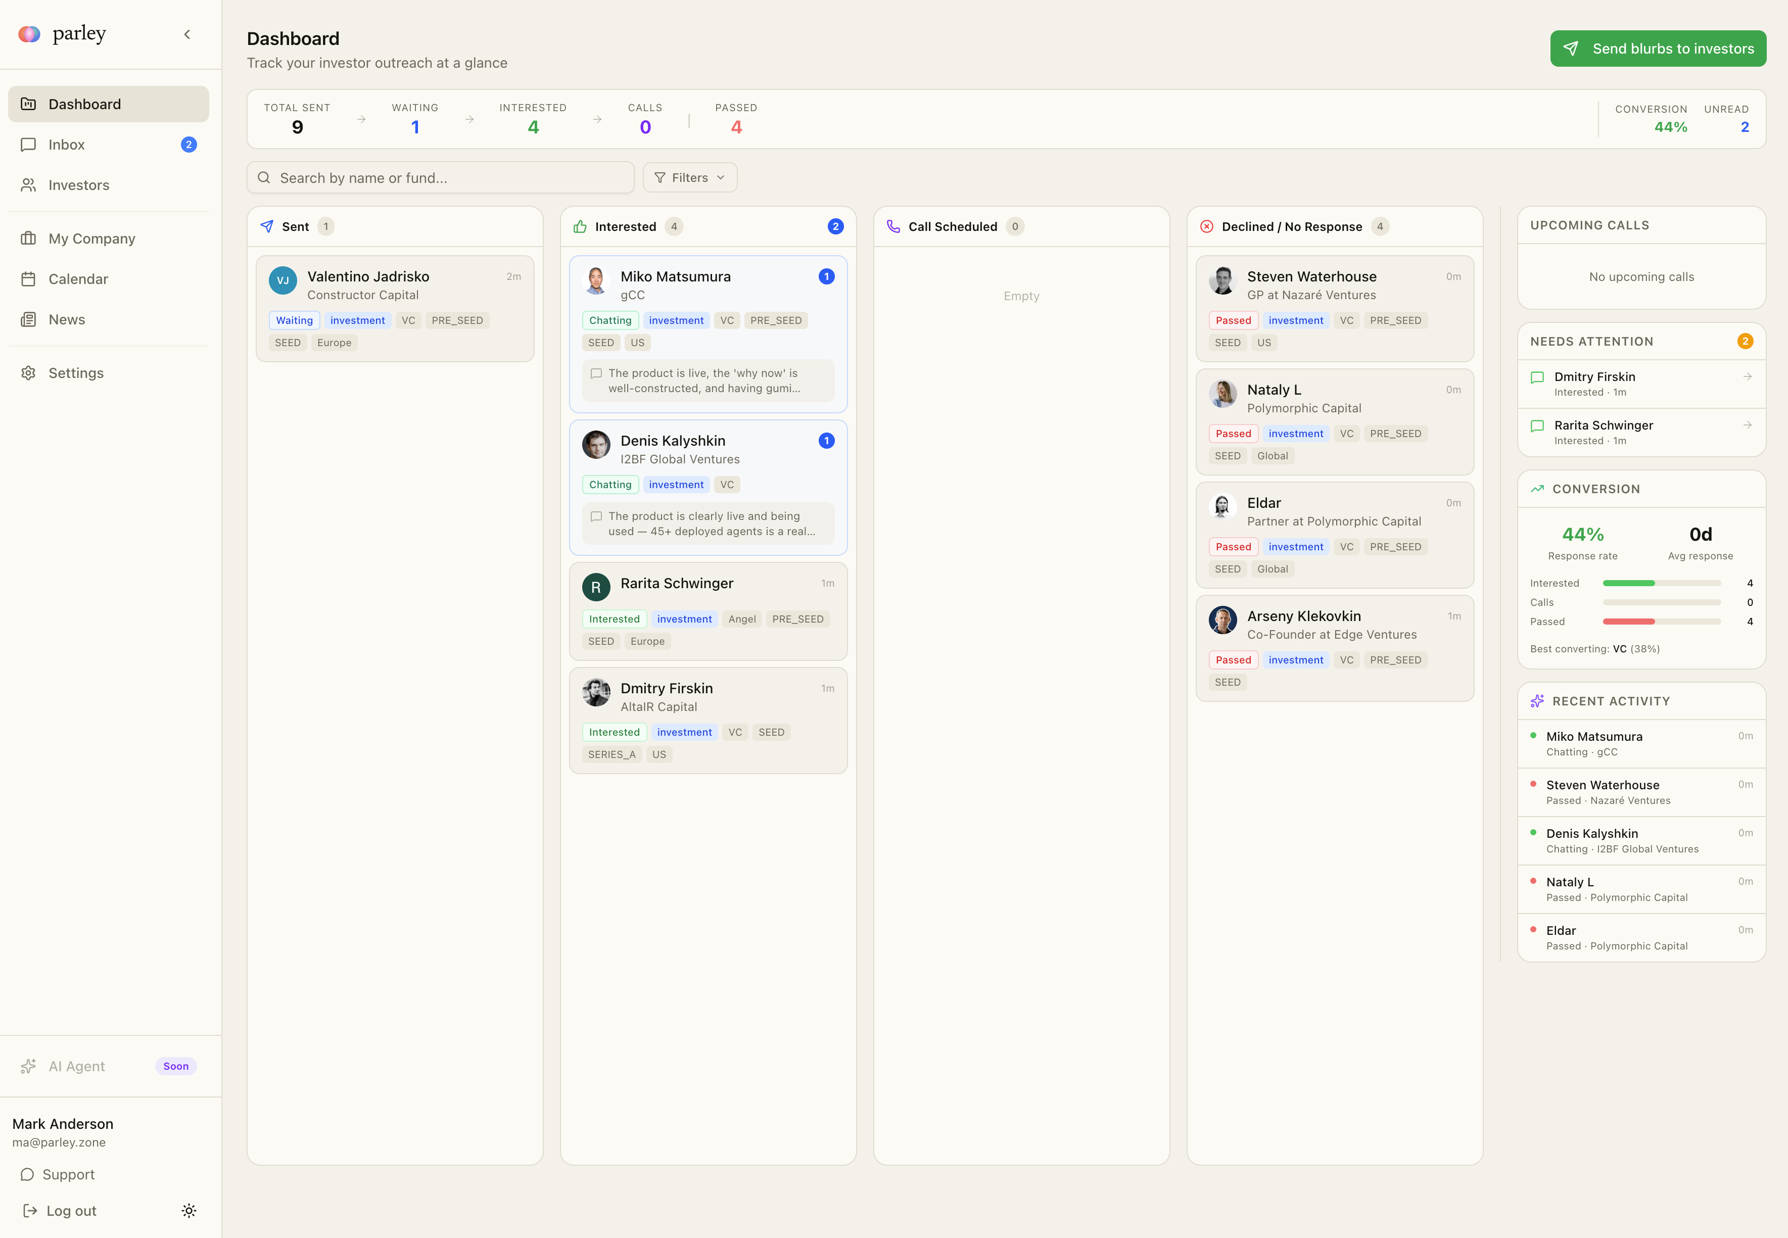The width and height of the screenshot is (1788, 1238).
Task: Open Steven Waterhouse in Recent Activity
Action: [1641, 792]
